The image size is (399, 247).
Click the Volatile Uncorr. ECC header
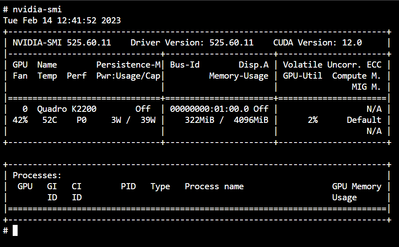[x=332, y=65]
